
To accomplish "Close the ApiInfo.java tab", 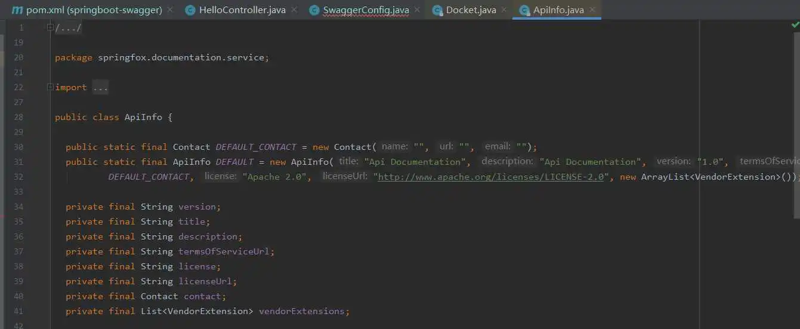I will pyautogui.click(x=592, y=10).
